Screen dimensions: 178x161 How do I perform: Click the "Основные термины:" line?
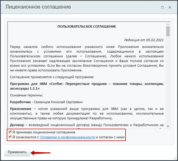[x=27, y=95]
